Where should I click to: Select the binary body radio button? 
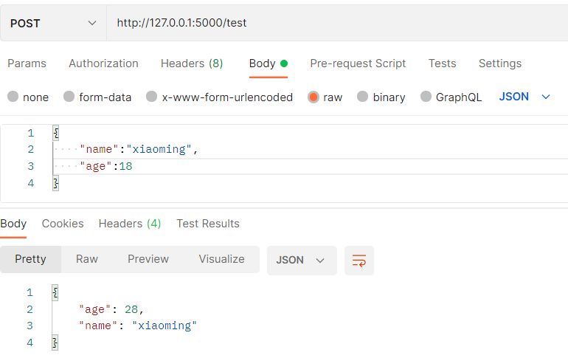tap(363, 97)
